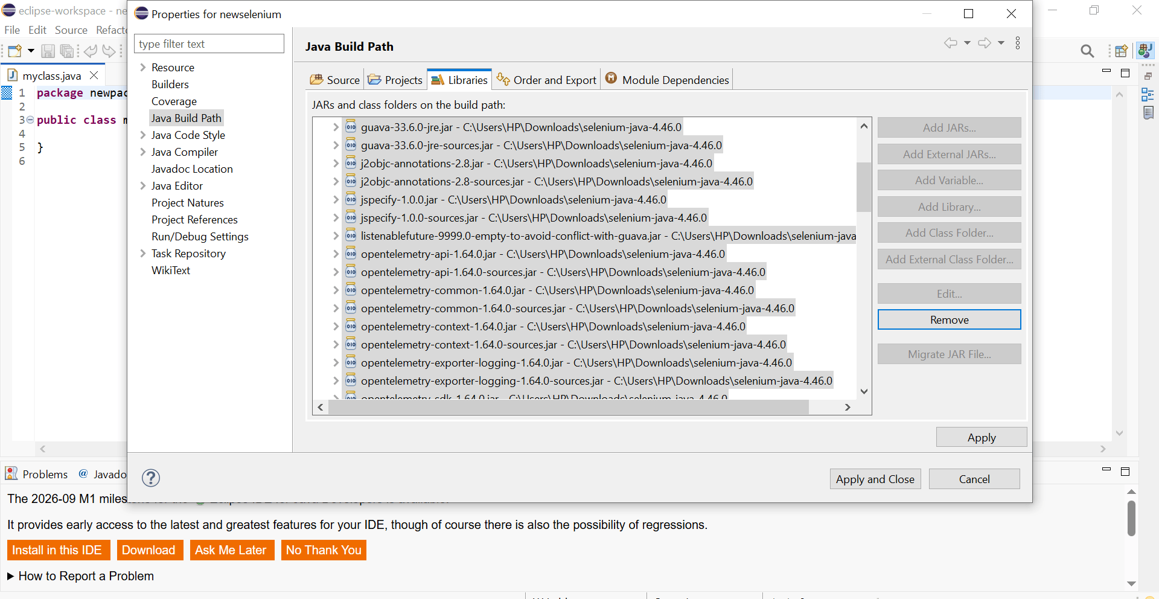Click the Remove button
The image size is (1159, 599).
pyautogui.click(x=950, y=319)
